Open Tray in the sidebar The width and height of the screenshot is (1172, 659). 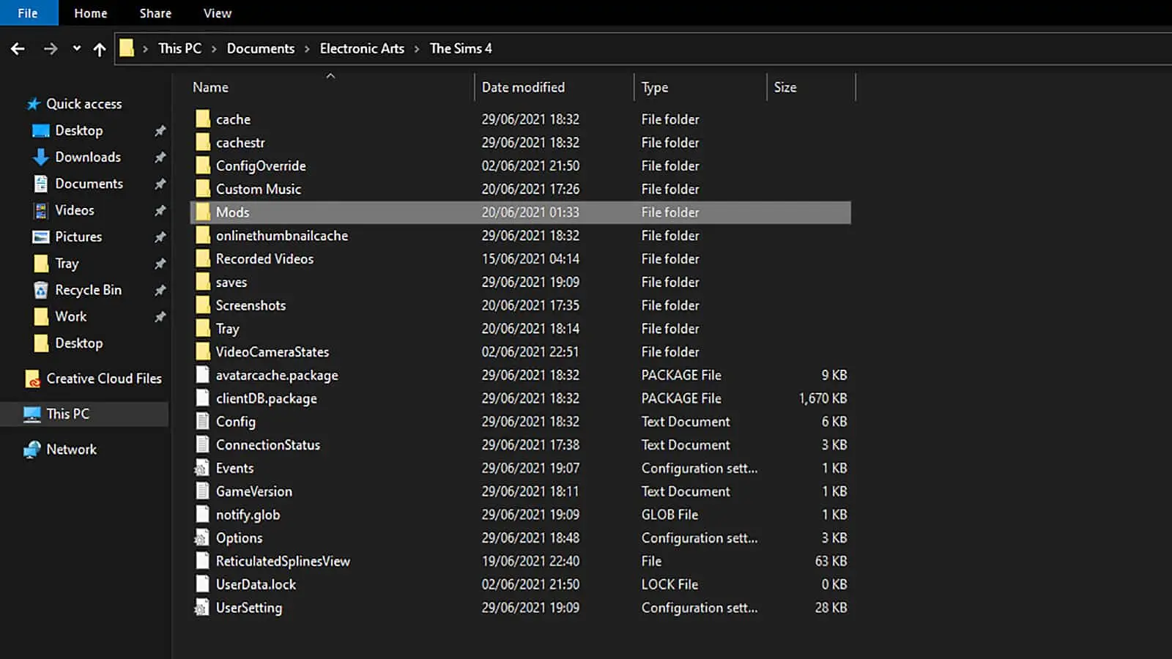tap(67, 264)
